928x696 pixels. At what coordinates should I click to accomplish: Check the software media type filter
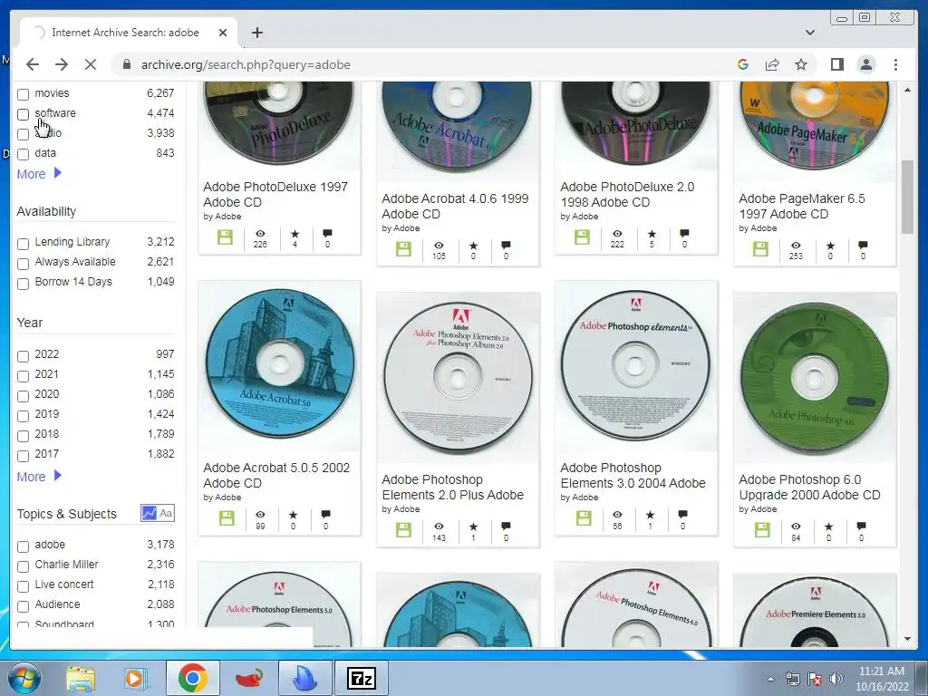23,114
